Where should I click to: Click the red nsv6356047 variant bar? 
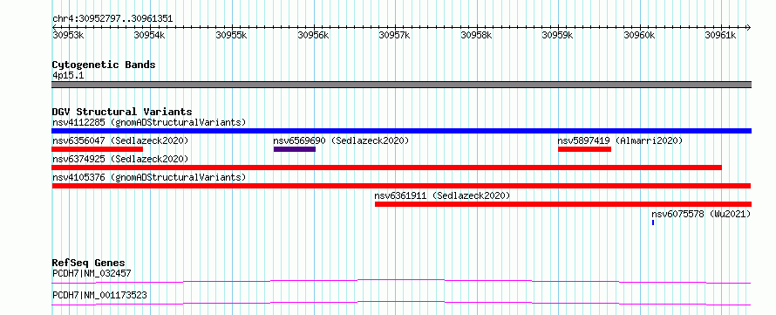click(x=98, y=149)
